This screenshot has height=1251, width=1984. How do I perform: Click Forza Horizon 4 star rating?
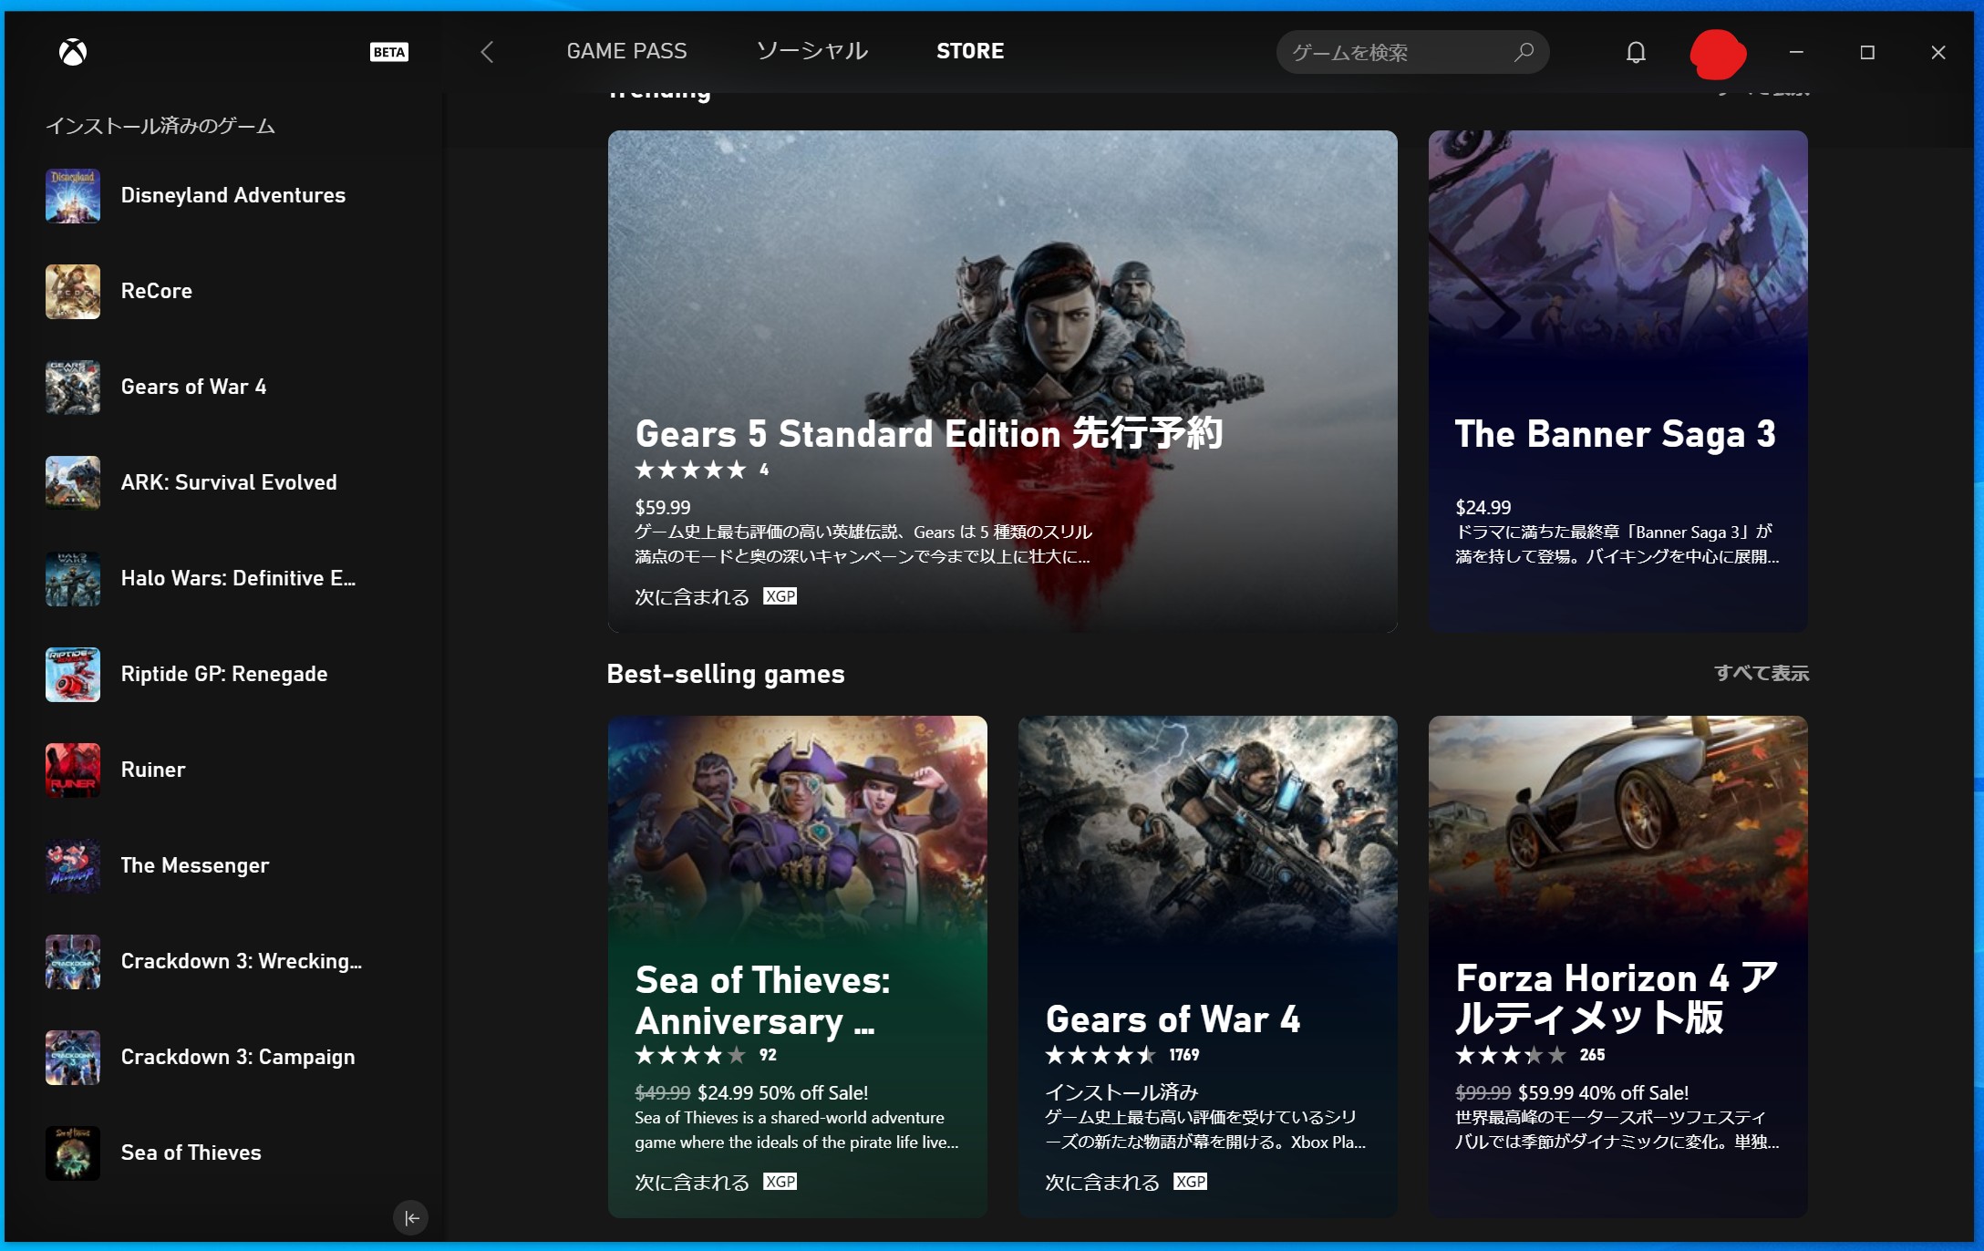click(x=1511, y=1055)
